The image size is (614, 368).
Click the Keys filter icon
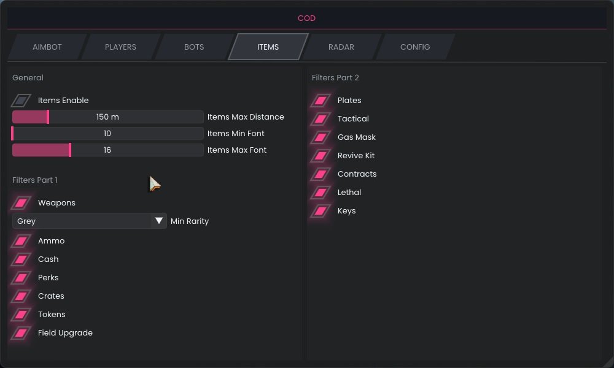(320, 210)
